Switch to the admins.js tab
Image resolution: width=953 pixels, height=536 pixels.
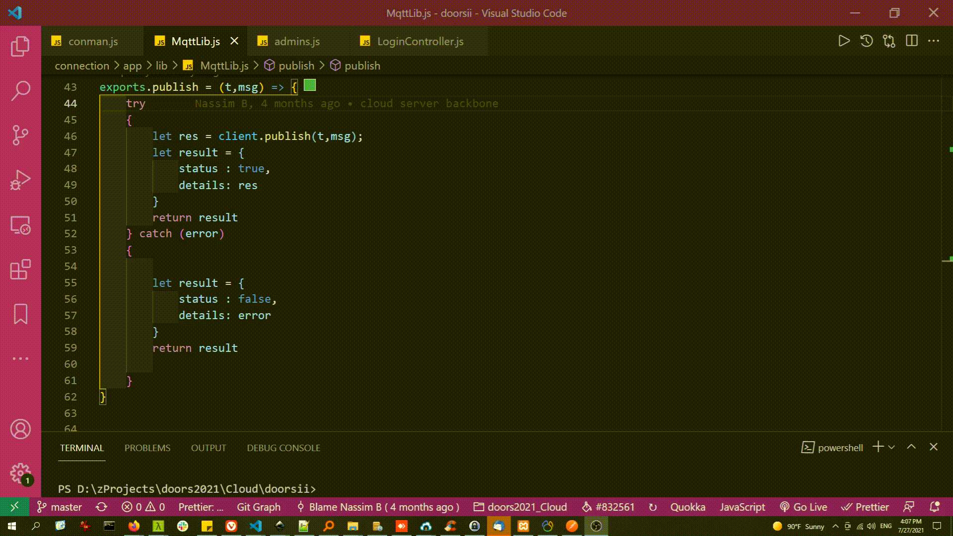coord(296,41)
